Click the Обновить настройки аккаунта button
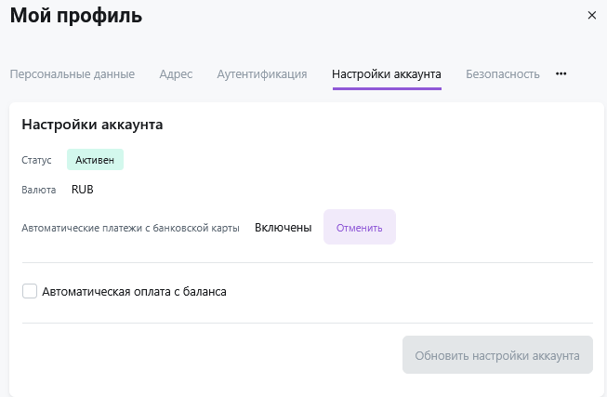Image resolution: width=607 pixels, height=397 pixels. [497, 355]
